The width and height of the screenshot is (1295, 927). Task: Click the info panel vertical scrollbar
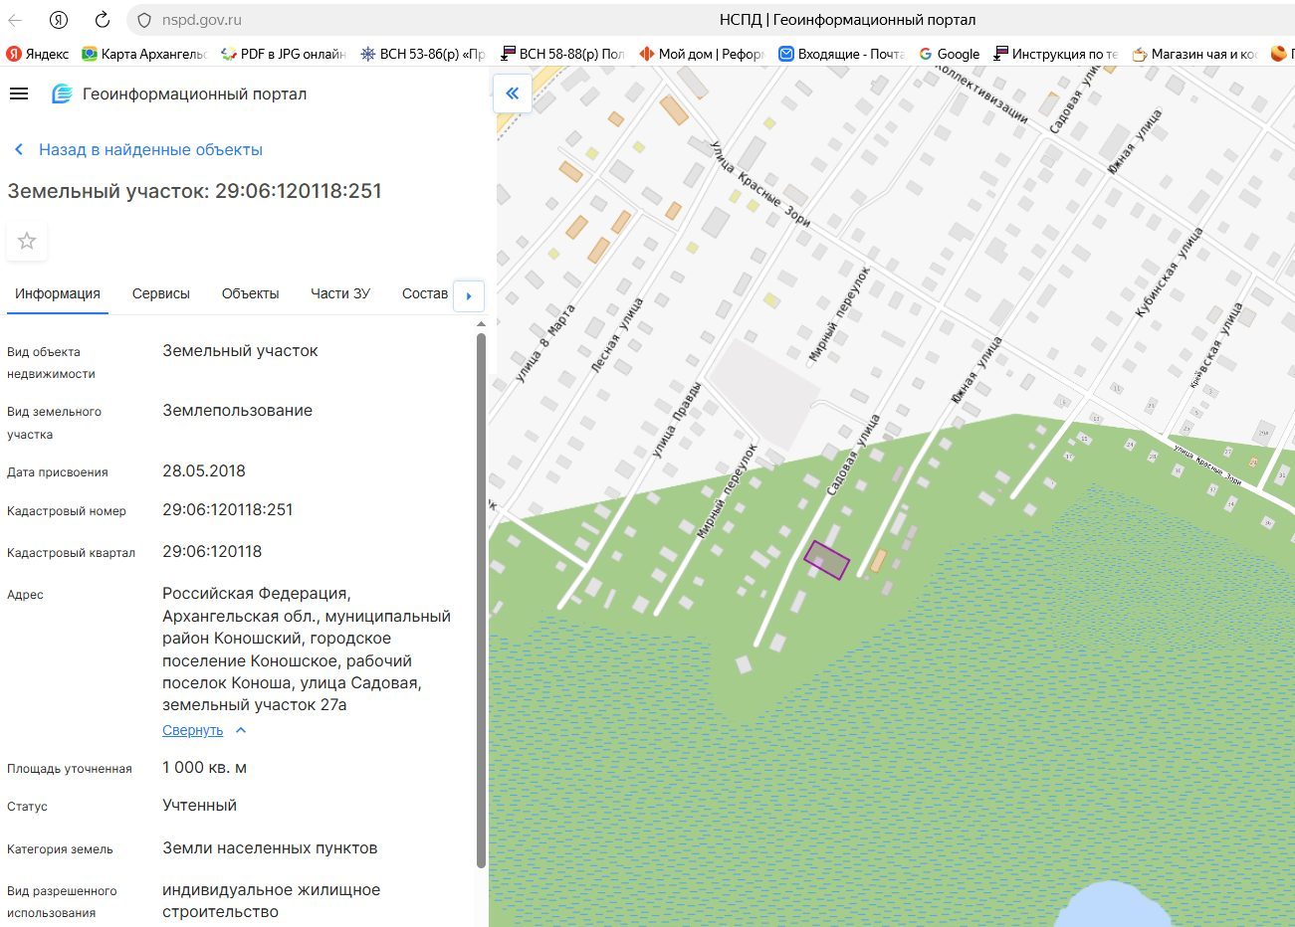click(482, 601)
